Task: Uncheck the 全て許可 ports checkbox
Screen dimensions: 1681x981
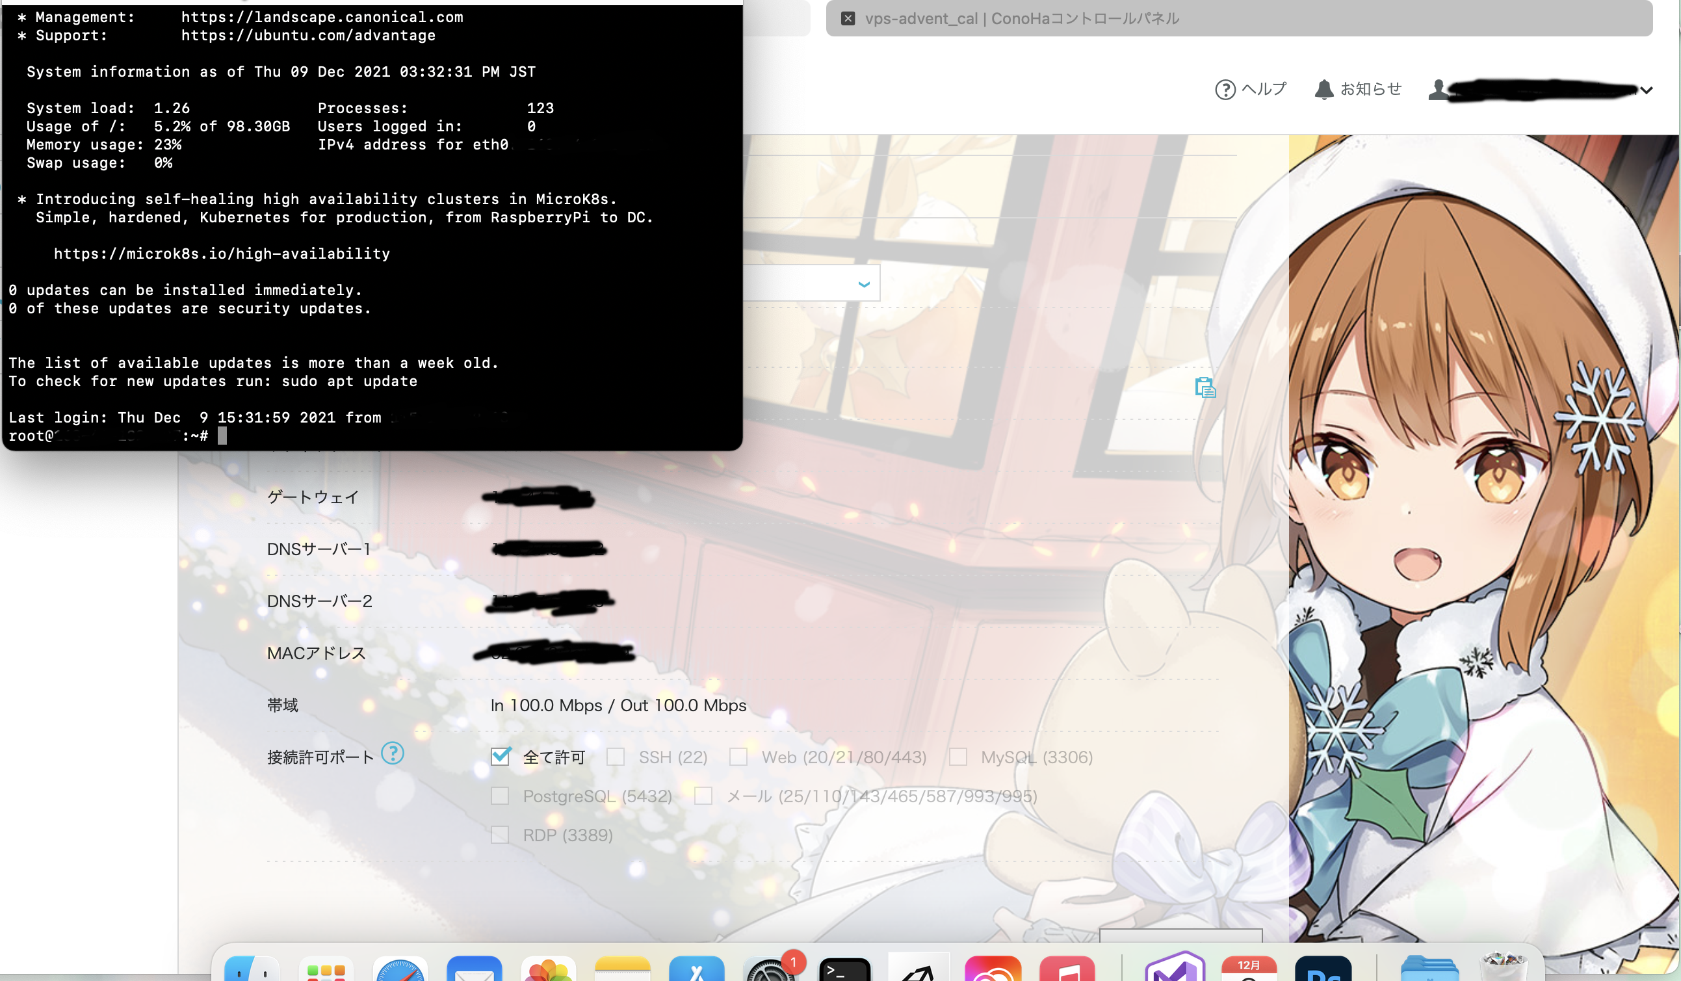Action: coord(500,756)
